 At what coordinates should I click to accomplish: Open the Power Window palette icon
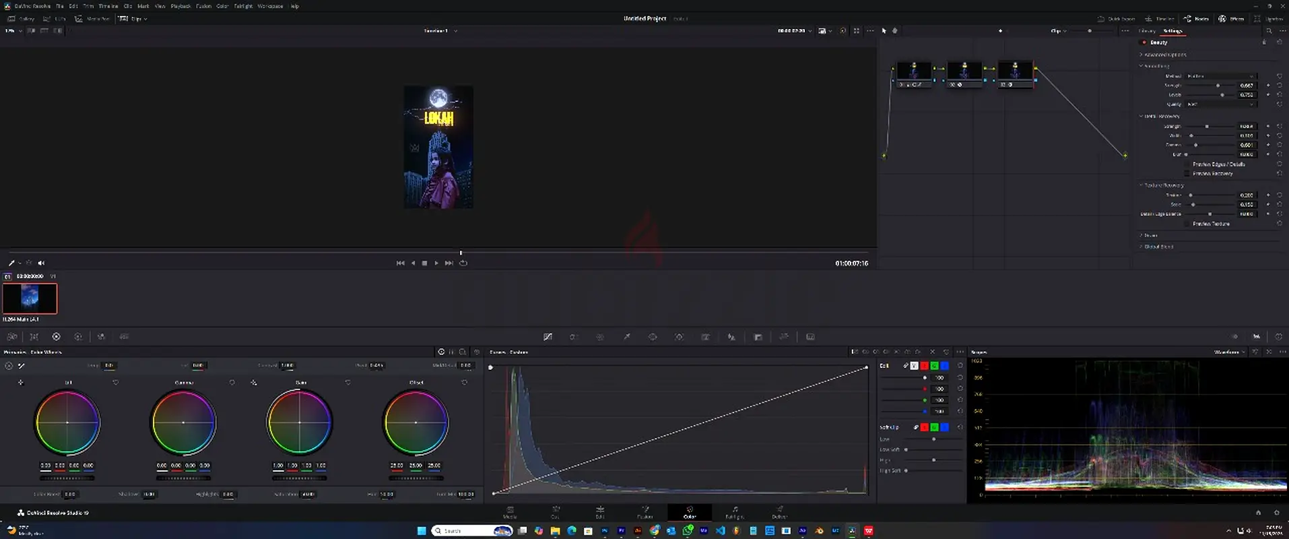click(x=653, y=337)
